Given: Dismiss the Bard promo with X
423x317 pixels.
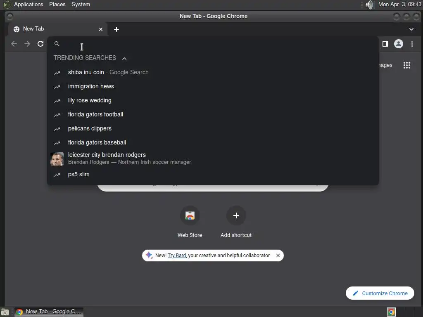Looking at the screenshot, I should (x=278, y=255).
